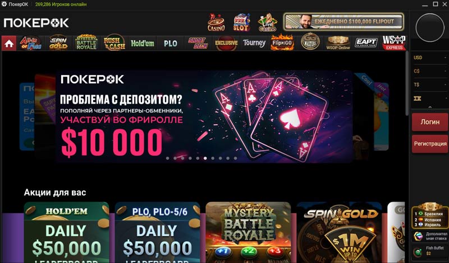The image size is (449, 263).
Task: Open WSOP Express icon
Action: tap(394, 43)
